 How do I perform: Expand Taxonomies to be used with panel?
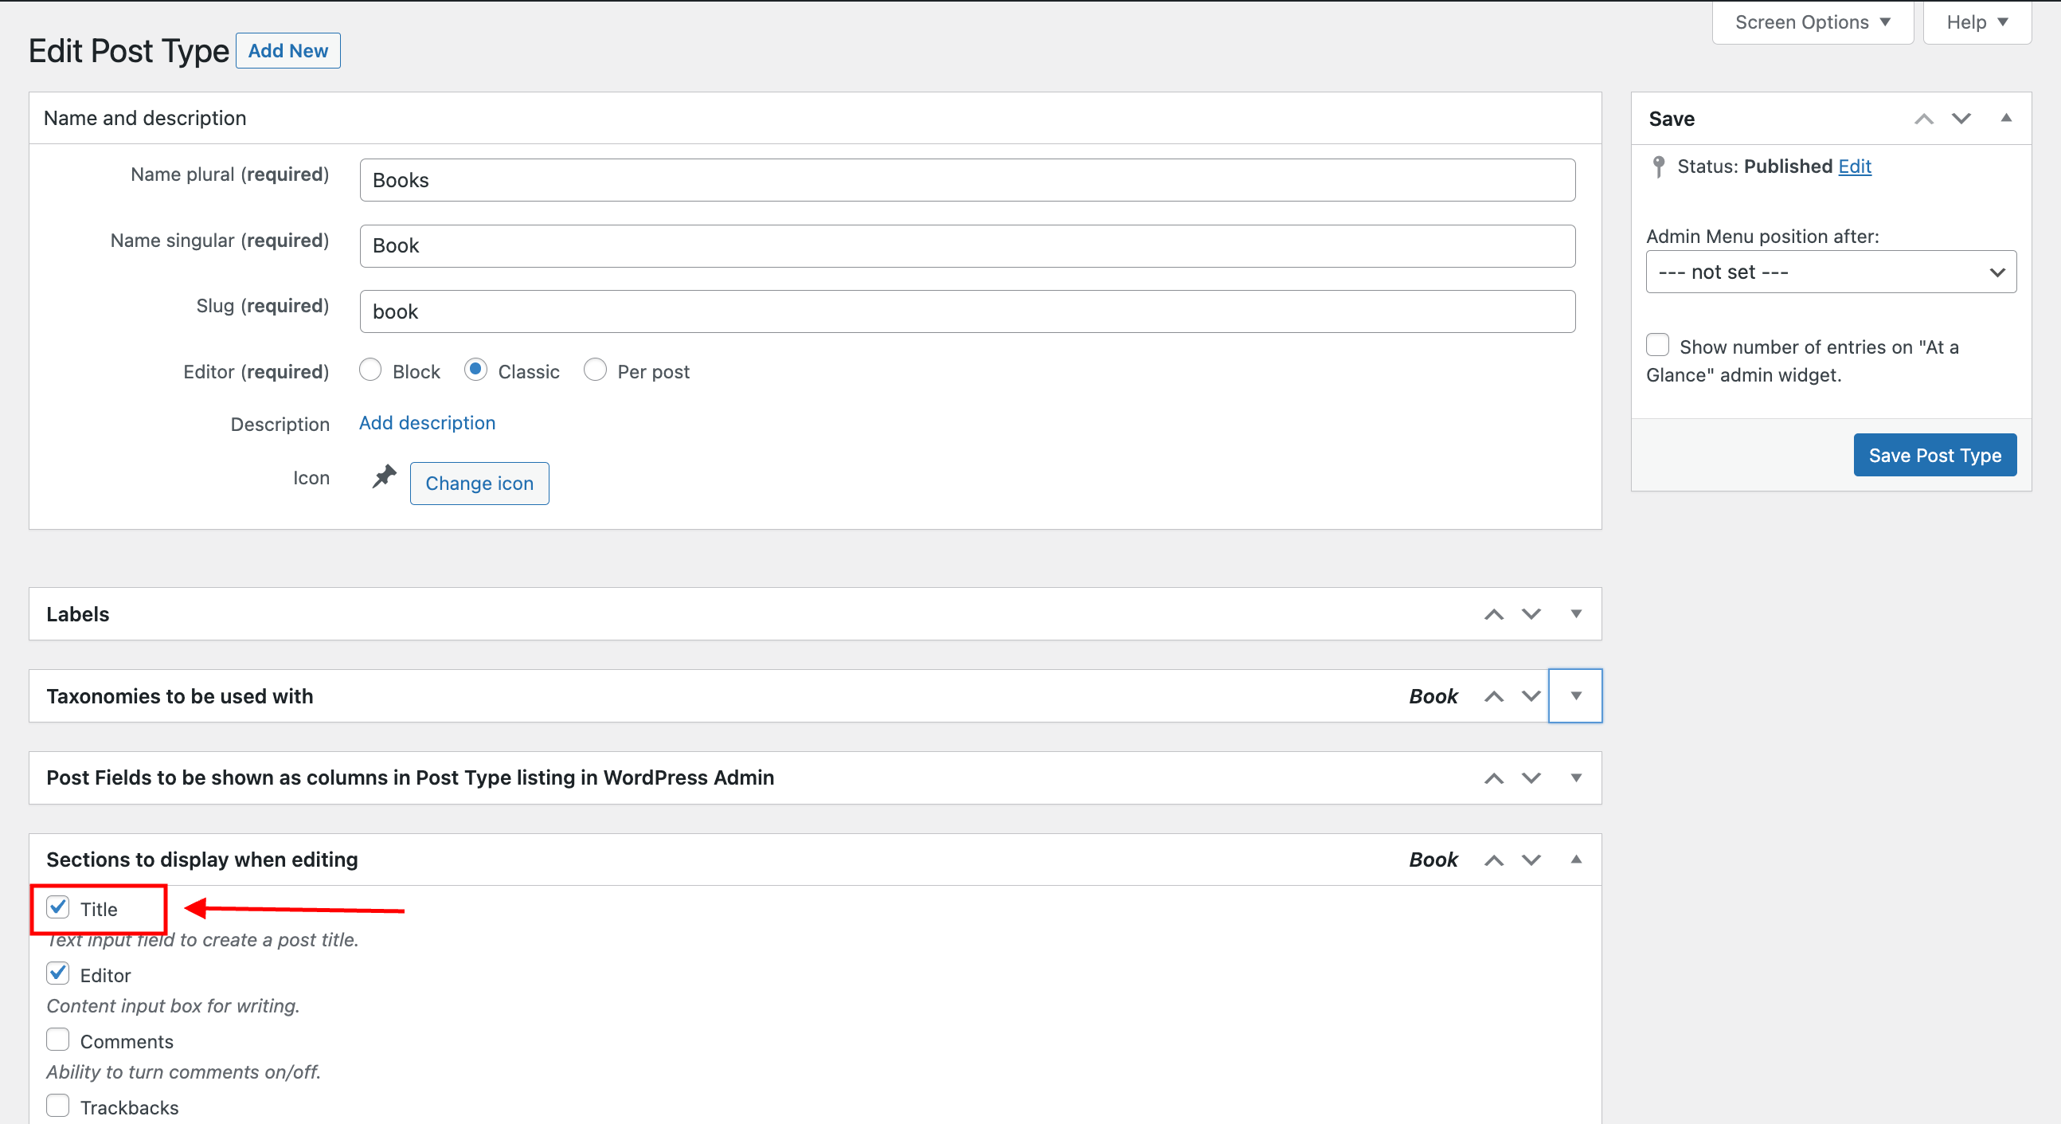(1575, 695)
